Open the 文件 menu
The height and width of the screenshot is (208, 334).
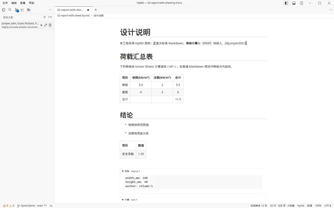click(5, 3)
